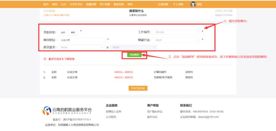Go to 首页 in the navigation bar
The image size is (276, 131).
tap(46, 5)
